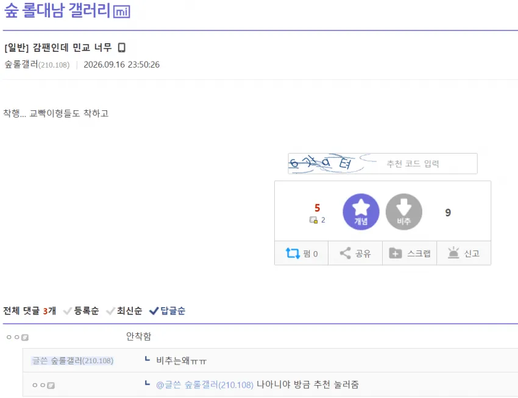Click author 숲롤갤러(210.108) under post title
This screenshot has height=398, width=518.
(x=37, y=65)
